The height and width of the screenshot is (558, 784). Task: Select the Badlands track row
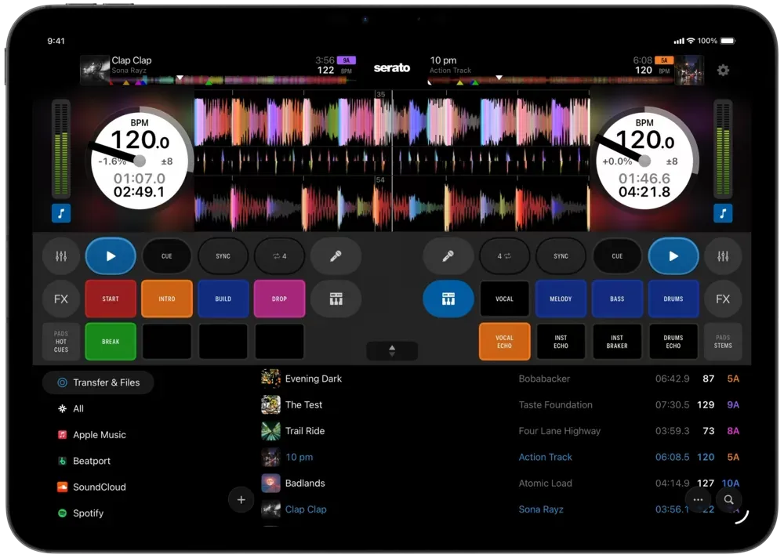click(x=500, y=483)
